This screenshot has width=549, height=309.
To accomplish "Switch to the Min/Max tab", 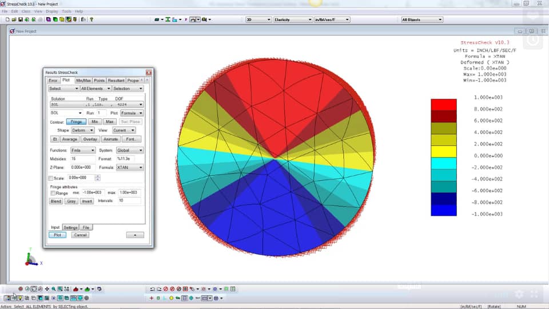I will click(x=83, y=80).
